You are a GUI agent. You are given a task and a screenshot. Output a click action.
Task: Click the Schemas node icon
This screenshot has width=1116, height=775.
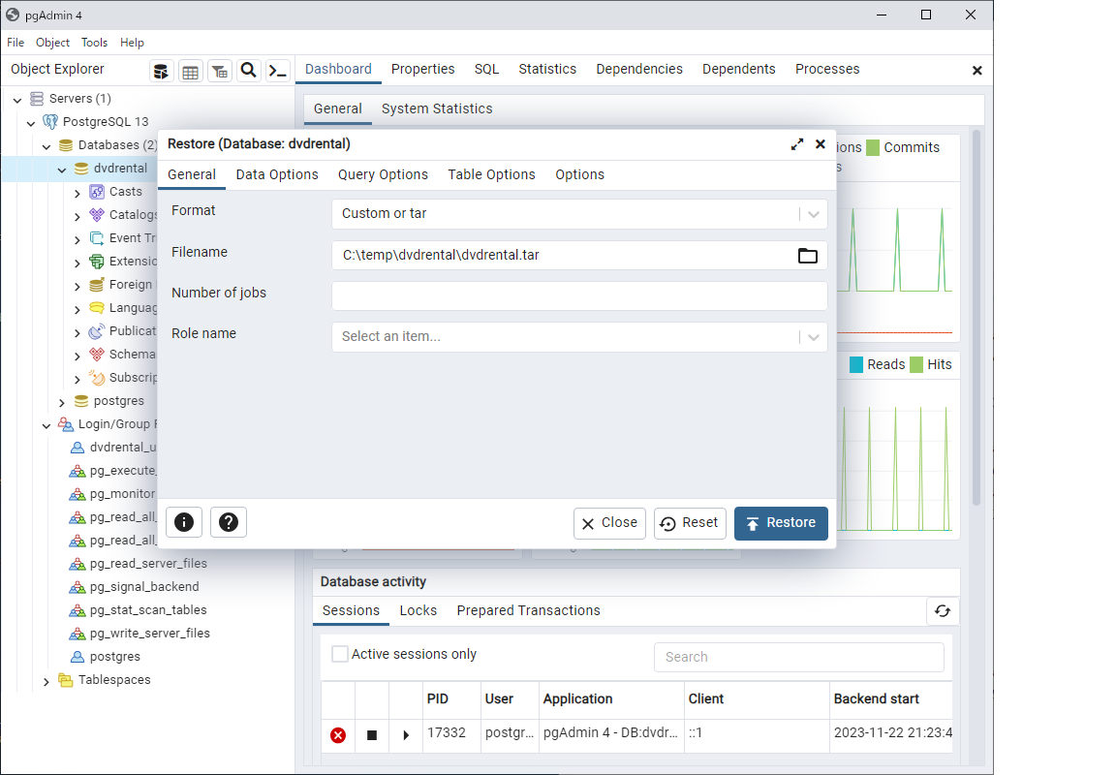point(97,355)
